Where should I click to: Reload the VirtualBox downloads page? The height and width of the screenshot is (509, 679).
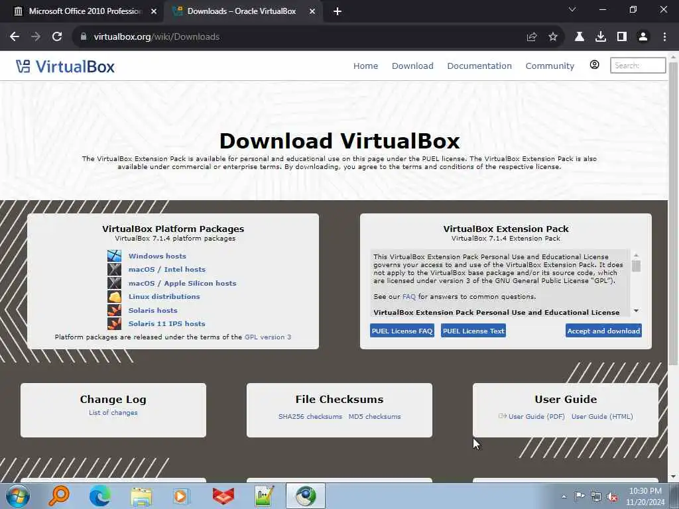57,37
